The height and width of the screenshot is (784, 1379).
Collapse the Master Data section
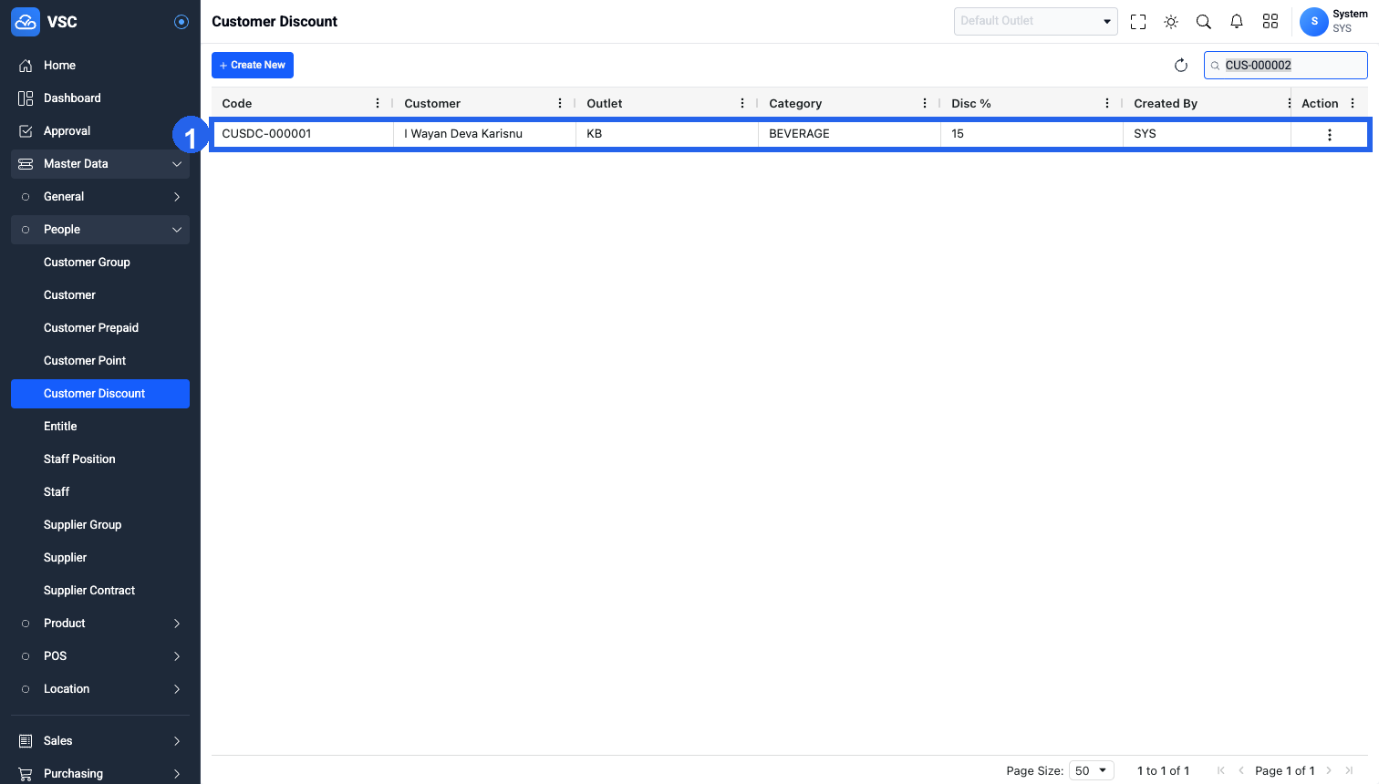(x=100, y=164)
